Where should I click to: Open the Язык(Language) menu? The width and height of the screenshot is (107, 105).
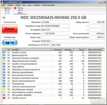48,5
